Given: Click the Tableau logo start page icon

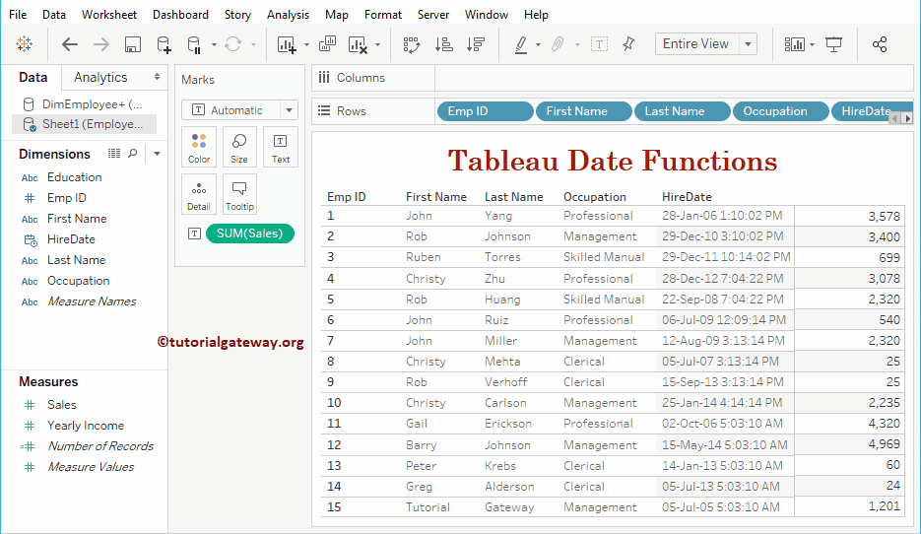Looking at the screenshot, I should tap(24, 44).
